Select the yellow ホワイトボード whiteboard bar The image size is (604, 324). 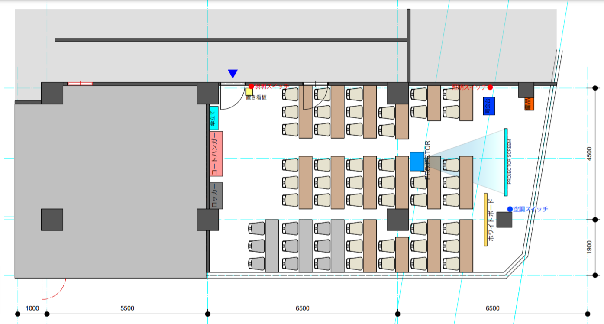[486, 220]
